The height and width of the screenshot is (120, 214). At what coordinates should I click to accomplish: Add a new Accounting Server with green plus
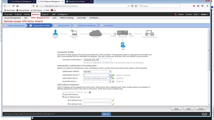[113, 81]
